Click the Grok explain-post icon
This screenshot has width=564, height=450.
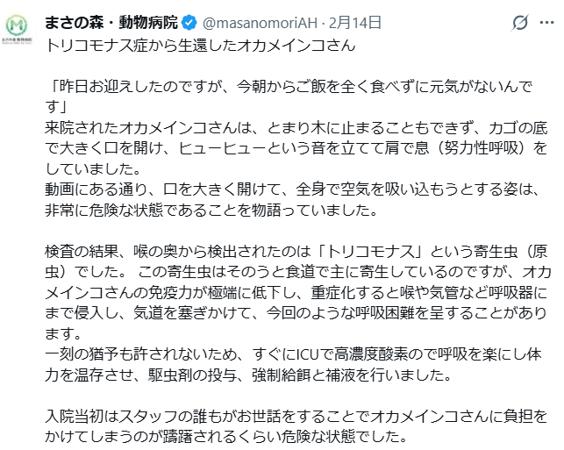(x=520, y=23)
